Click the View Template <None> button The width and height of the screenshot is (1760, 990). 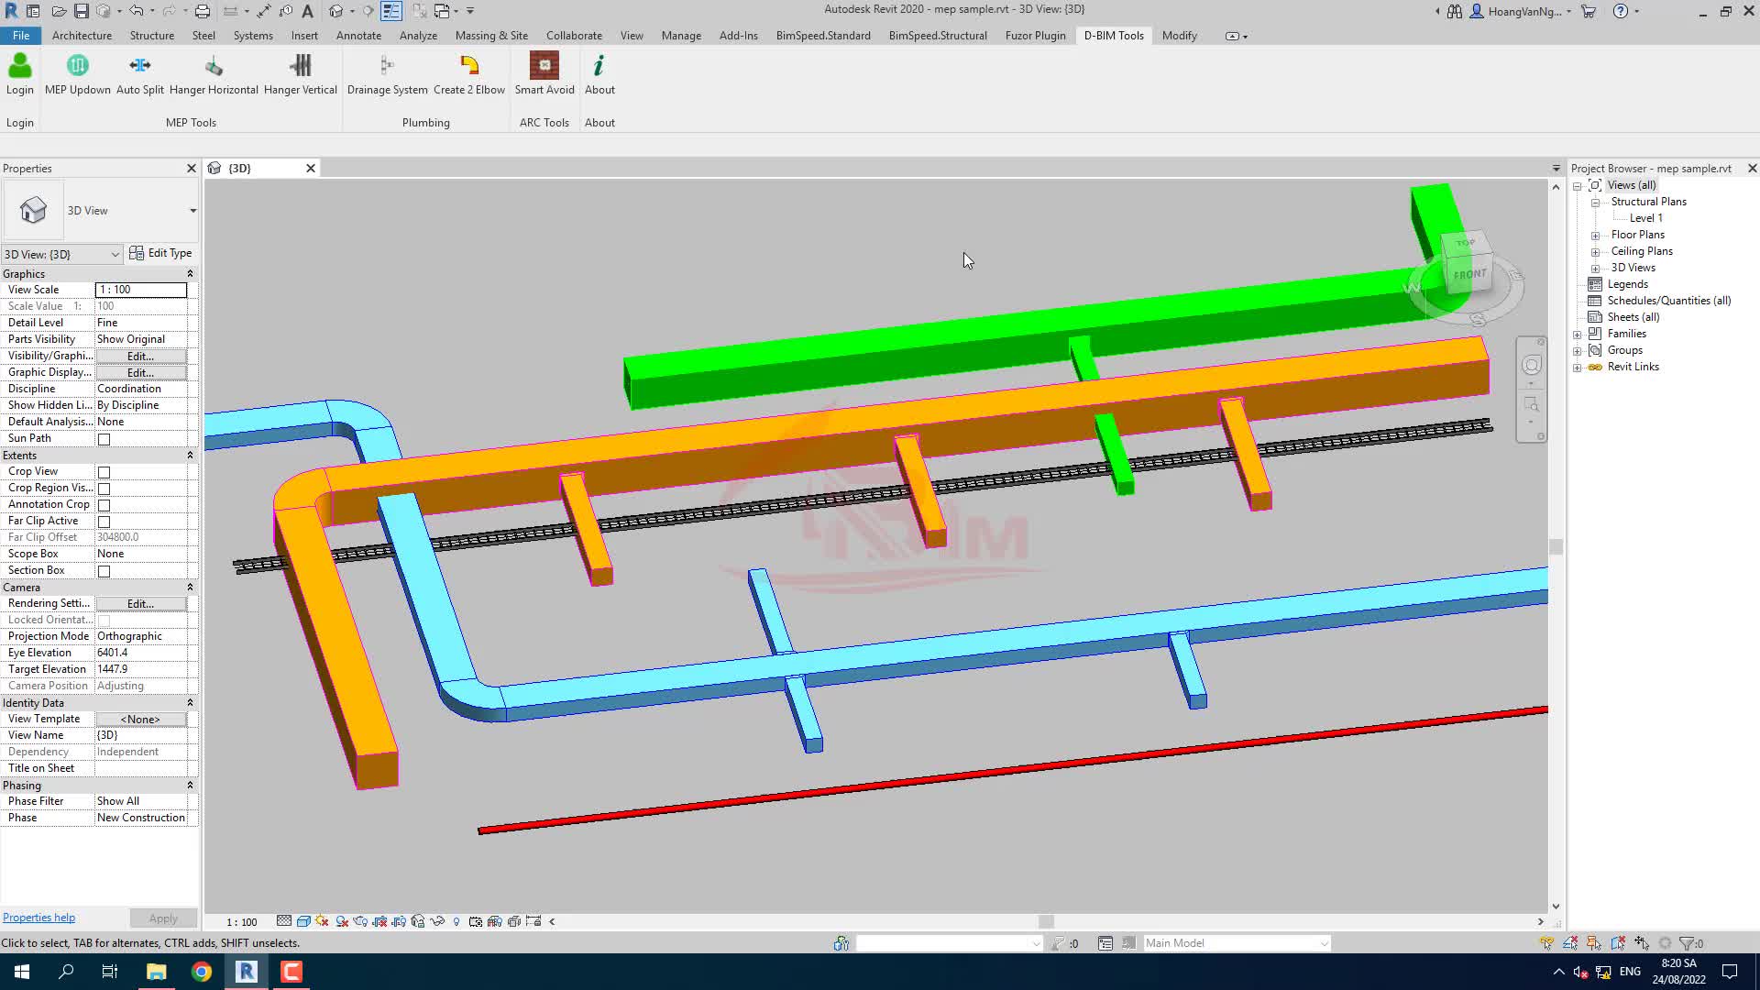coord(140,719)
